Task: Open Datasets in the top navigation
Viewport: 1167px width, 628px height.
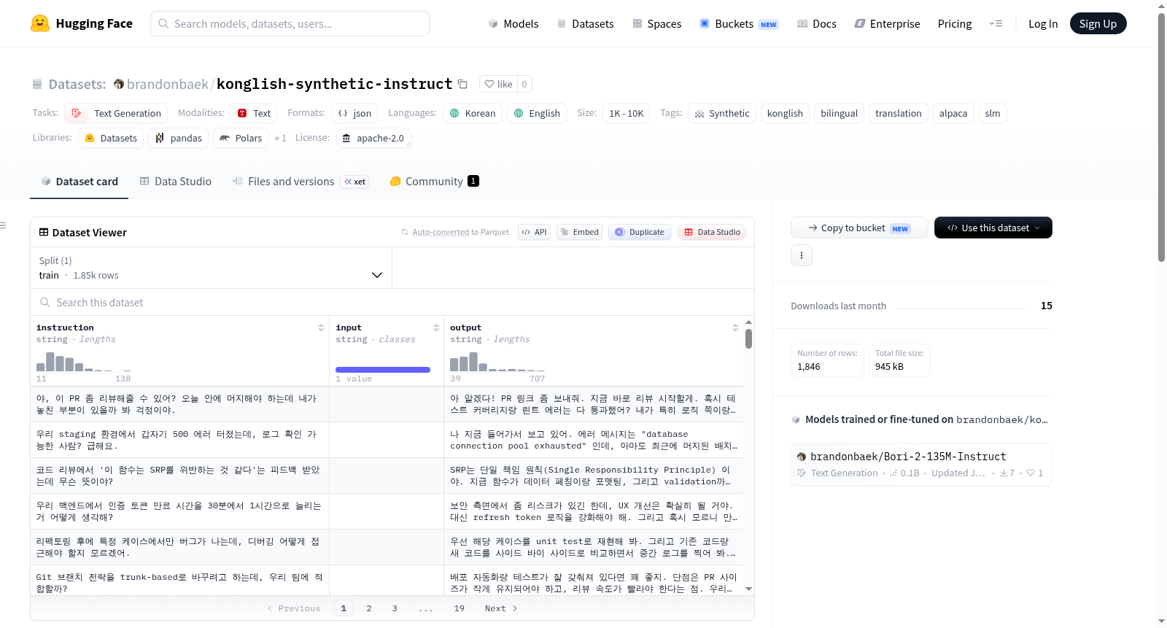Action: 586,23
